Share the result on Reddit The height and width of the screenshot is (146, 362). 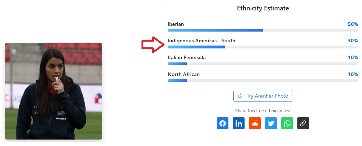click(255, 123)
